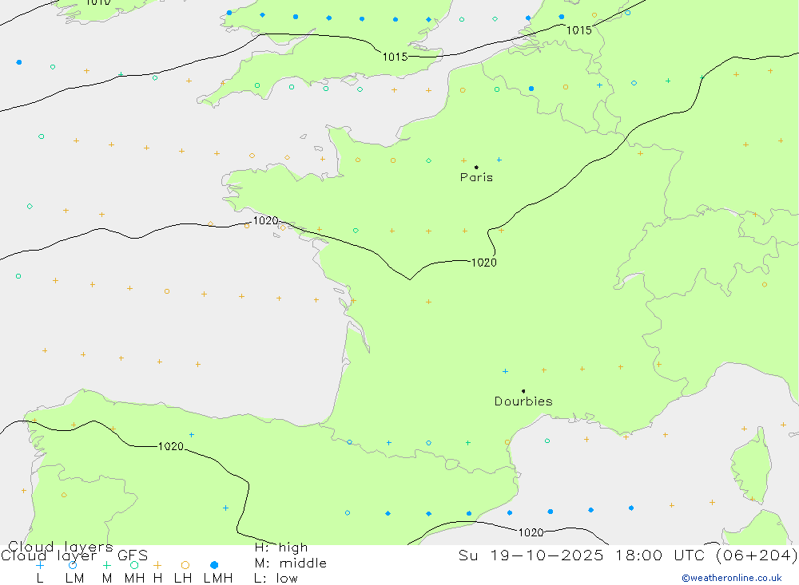Viewport: 799px width, 585px height.
Task: Click the 1020 isobar label over northern Spain
Action: pyautogui.click(x=171, y=446)
